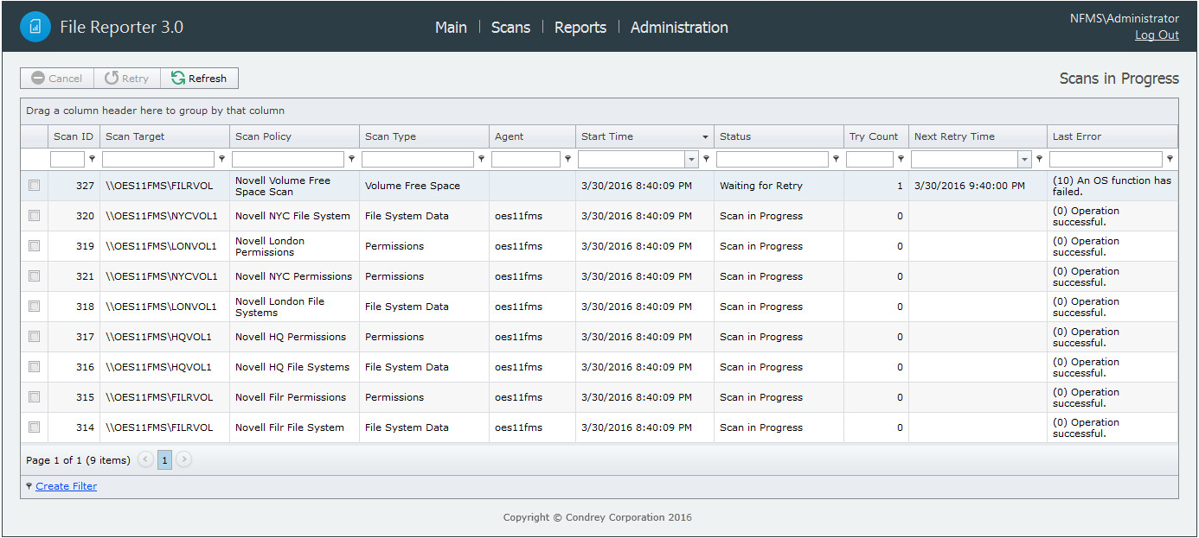Open the Next Retry Time filter dropdown
This screenshot has height=538, width=1199.
pyautogui.click(x=1024, y=160)
